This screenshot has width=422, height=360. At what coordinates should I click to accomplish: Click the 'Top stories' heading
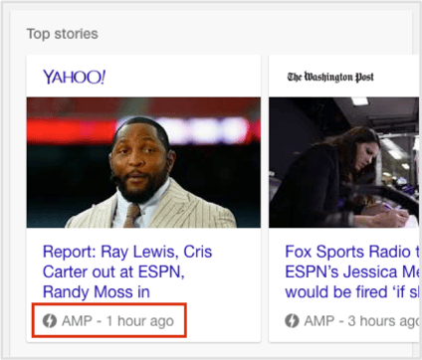(63, 34)
